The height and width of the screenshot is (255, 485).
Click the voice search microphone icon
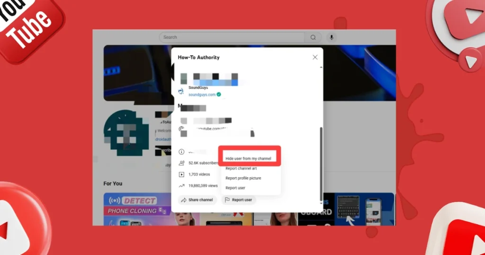coord(331,37)
